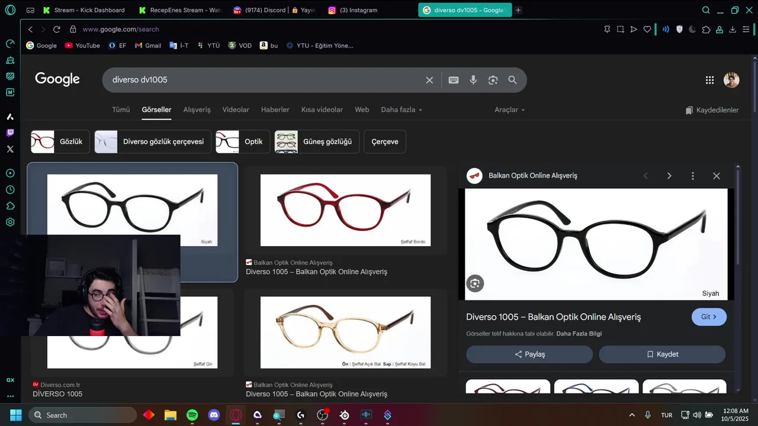Show next image in preview panel

669,176
